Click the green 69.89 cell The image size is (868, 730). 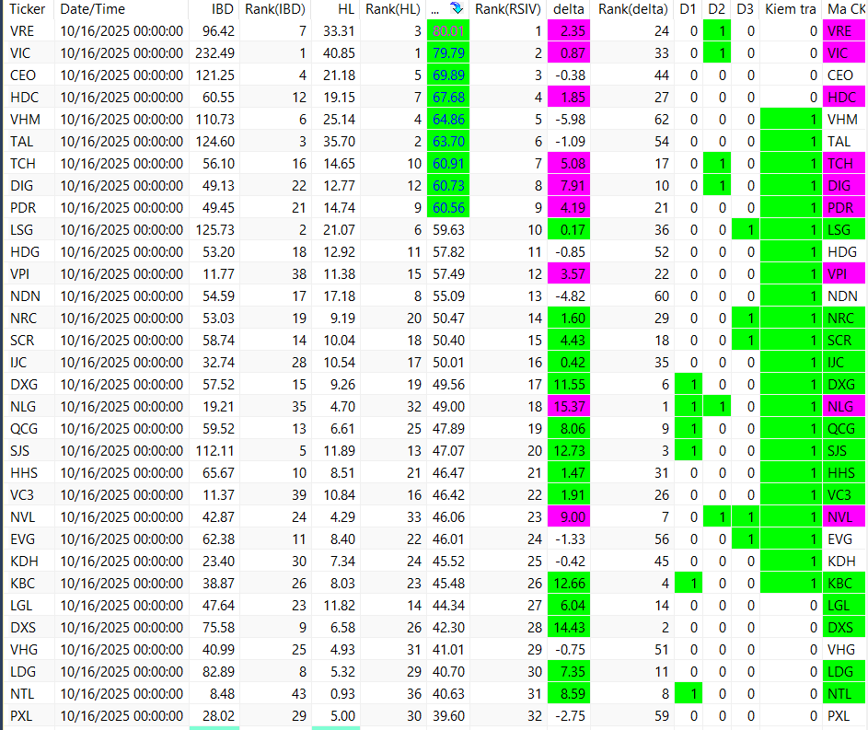pos(448,75)
